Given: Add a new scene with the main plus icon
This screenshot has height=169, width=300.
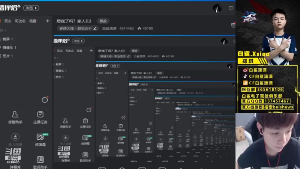Looking at the screenshot, I should pyautogui.click(x=48, y=21).
